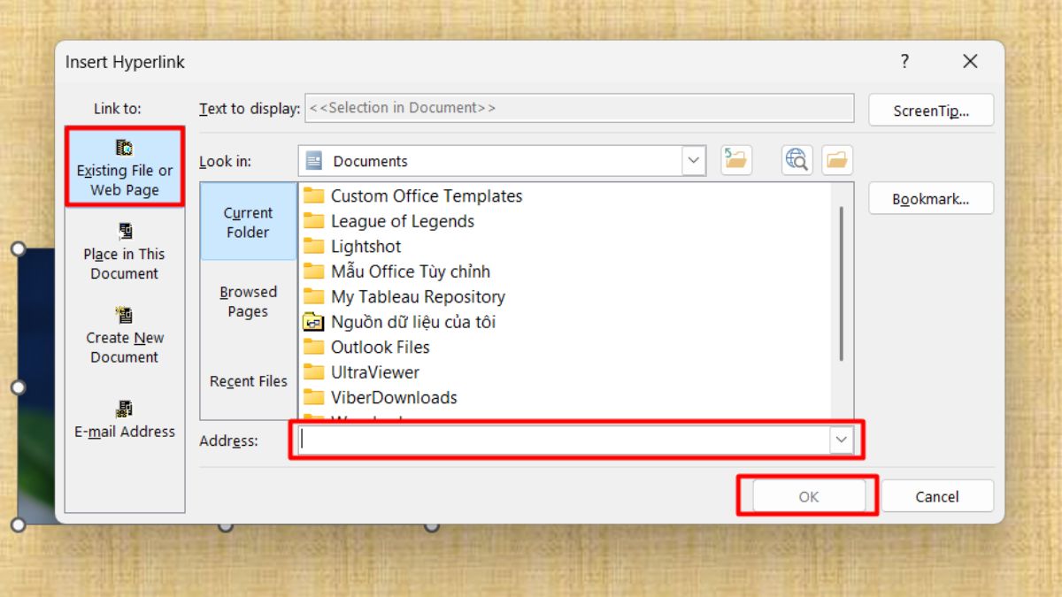Open the ScreenTip dialog
Image resolution: width=1062 pixels, height=597 pixels.
point(931,111)
